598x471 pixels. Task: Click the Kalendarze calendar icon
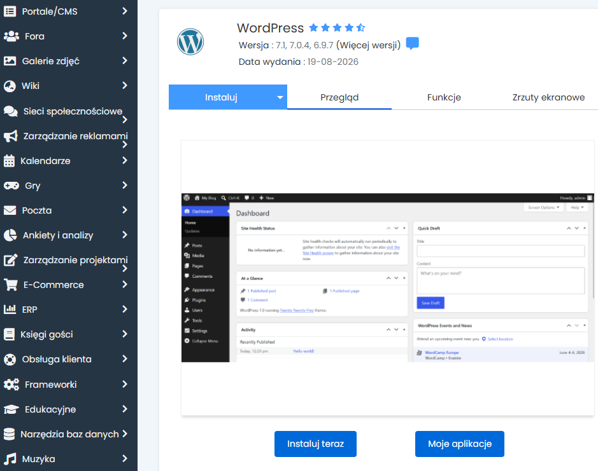coord(9,161)
